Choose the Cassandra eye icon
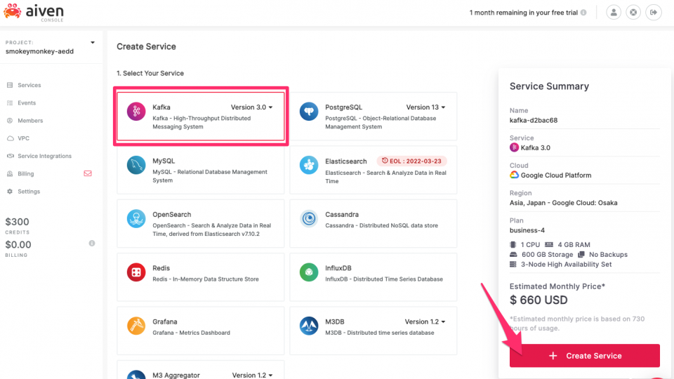The width and height of the screenshot is (674, 379). click(309, 219)
